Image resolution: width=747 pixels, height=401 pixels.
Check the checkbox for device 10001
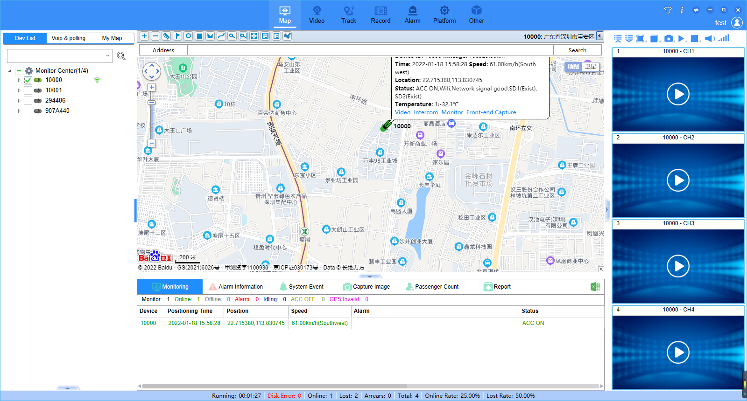tap(28, 90)
